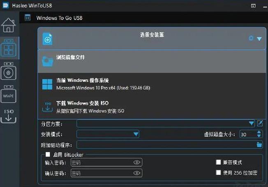Enable 使用 256 位加密 checkbox

[218, 173]
